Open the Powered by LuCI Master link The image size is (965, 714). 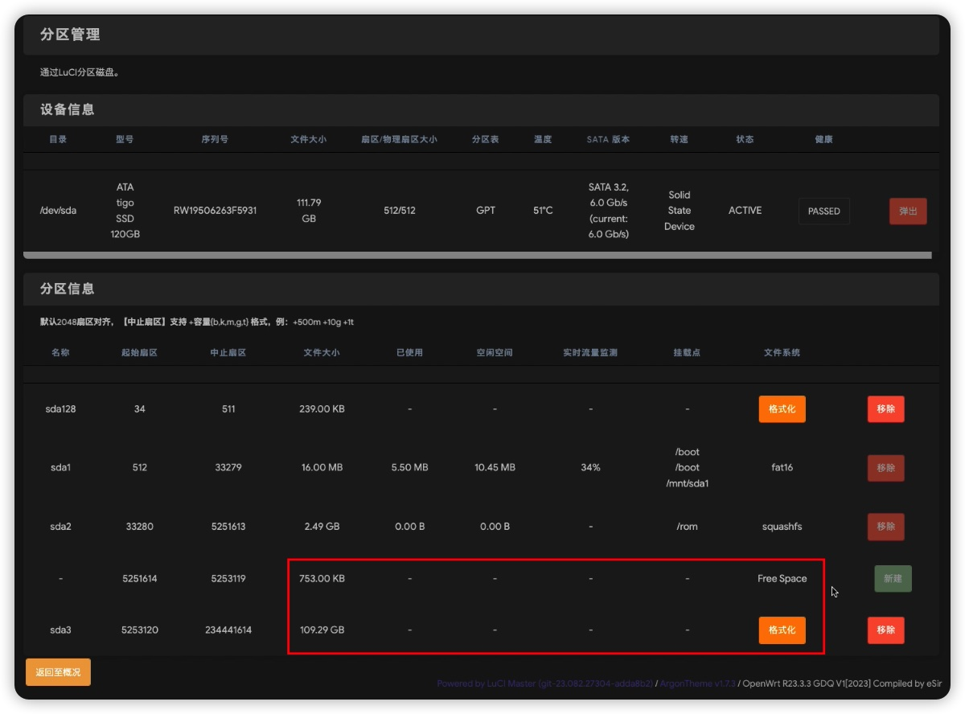[x=545, y=684]
